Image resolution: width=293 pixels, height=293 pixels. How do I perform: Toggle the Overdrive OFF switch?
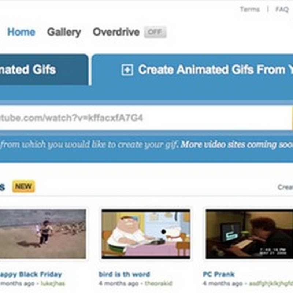click(155, 32)
